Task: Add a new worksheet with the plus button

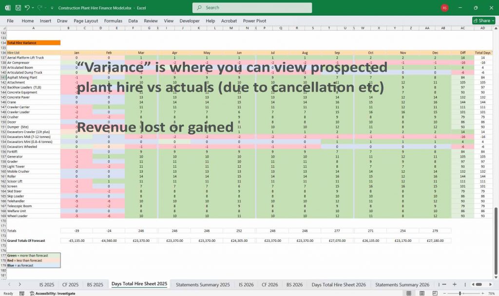Action: tap(455, 284)
